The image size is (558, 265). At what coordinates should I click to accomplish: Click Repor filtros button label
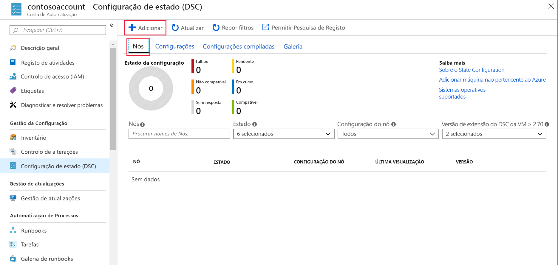pos(238,28)
